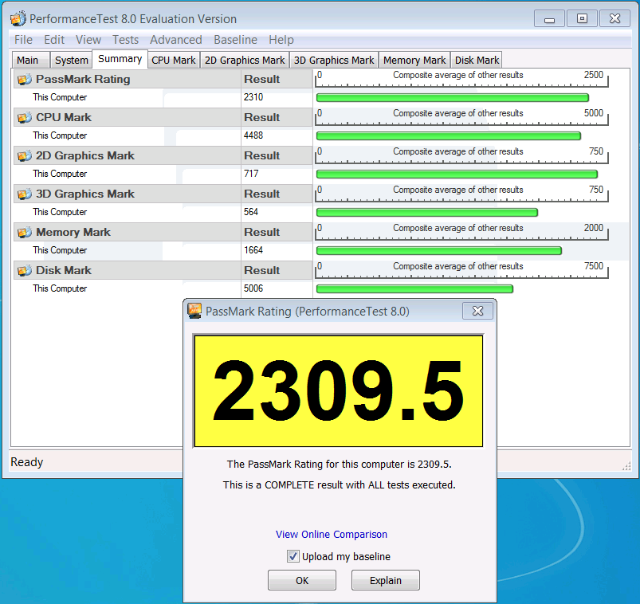The width and height of the screenshot is (640, 604).
Task: Click OK in the PassMark Rating dialog
Action: point(302,580)
